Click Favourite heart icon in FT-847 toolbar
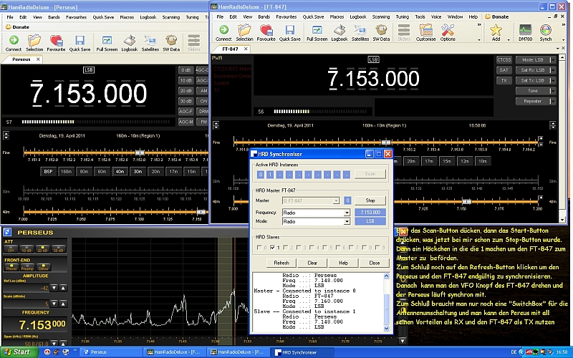 pyautogui.click(x=266, y=29)
